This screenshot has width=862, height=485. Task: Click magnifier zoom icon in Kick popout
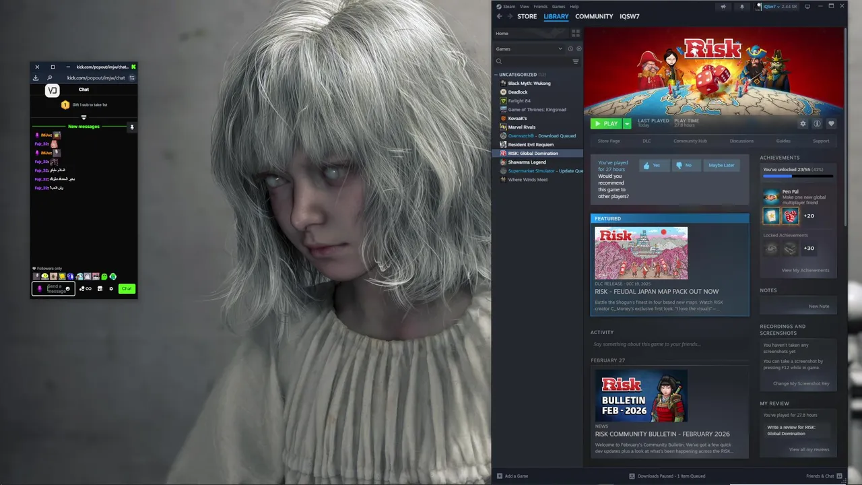[x=49, y=77]
